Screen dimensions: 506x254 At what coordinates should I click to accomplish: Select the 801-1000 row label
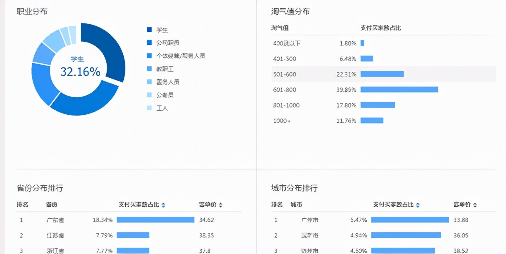coord(286,105)
